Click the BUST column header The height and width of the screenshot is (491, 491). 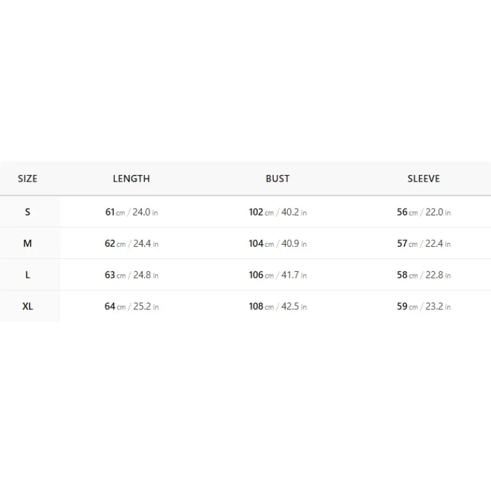[x=277, y=179]
